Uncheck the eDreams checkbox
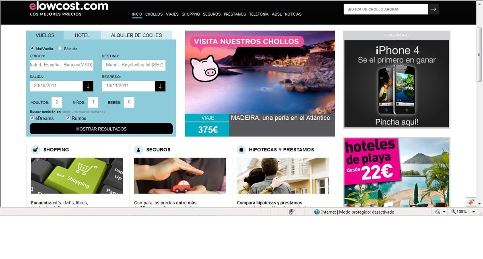Image resolution: width=483 pixels, height=259 pixels. [x=32, y=118]
